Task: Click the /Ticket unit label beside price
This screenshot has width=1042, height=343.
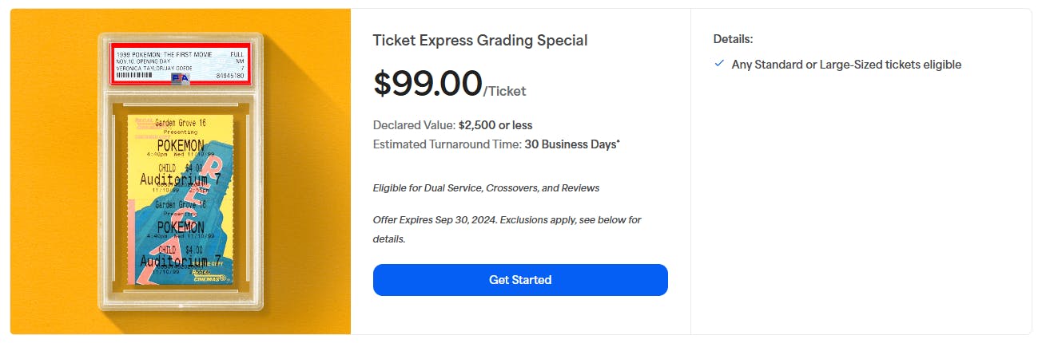Action: [x=505, y=92]
